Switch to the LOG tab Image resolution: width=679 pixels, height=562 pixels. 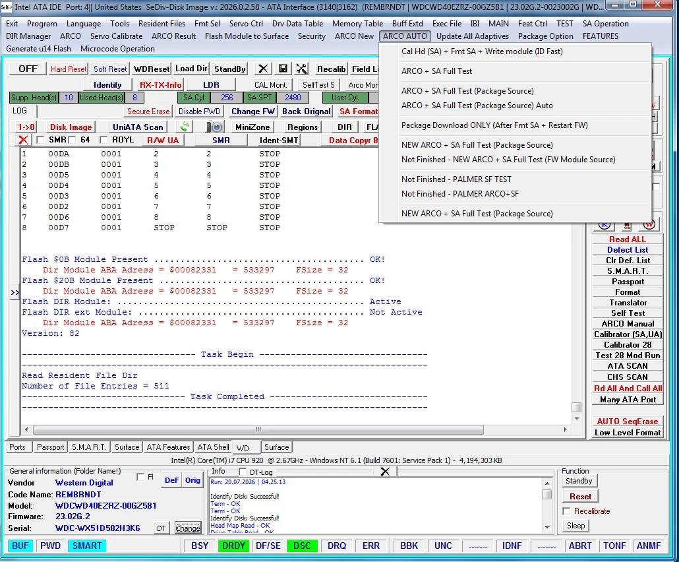20,111
